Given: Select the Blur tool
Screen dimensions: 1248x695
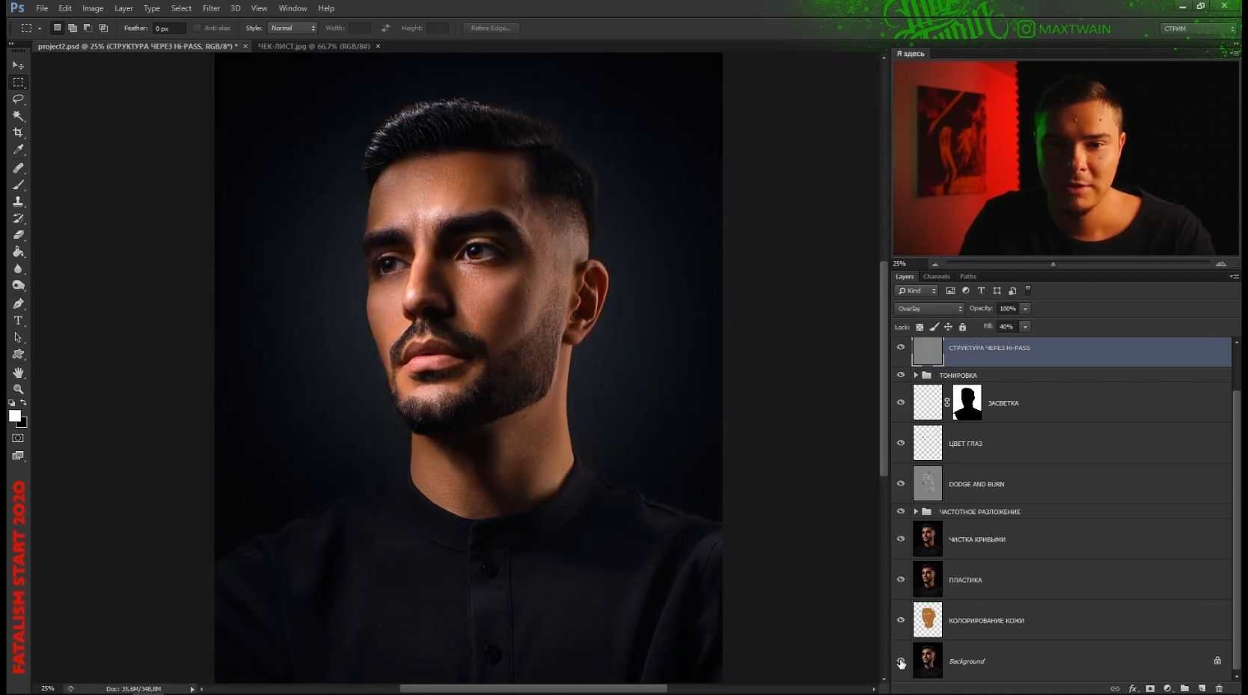Looking at the screenshot, I should point(18,269).
